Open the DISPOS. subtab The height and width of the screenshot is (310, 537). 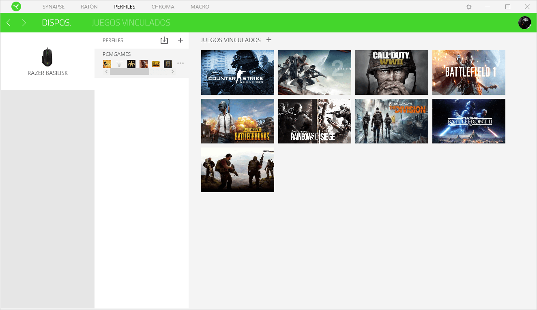(x=56, y=23)
